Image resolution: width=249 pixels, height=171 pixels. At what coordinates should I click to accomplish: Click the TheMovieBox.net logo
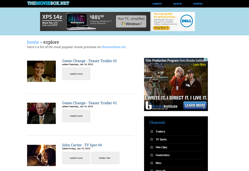[x=48, y=3]
